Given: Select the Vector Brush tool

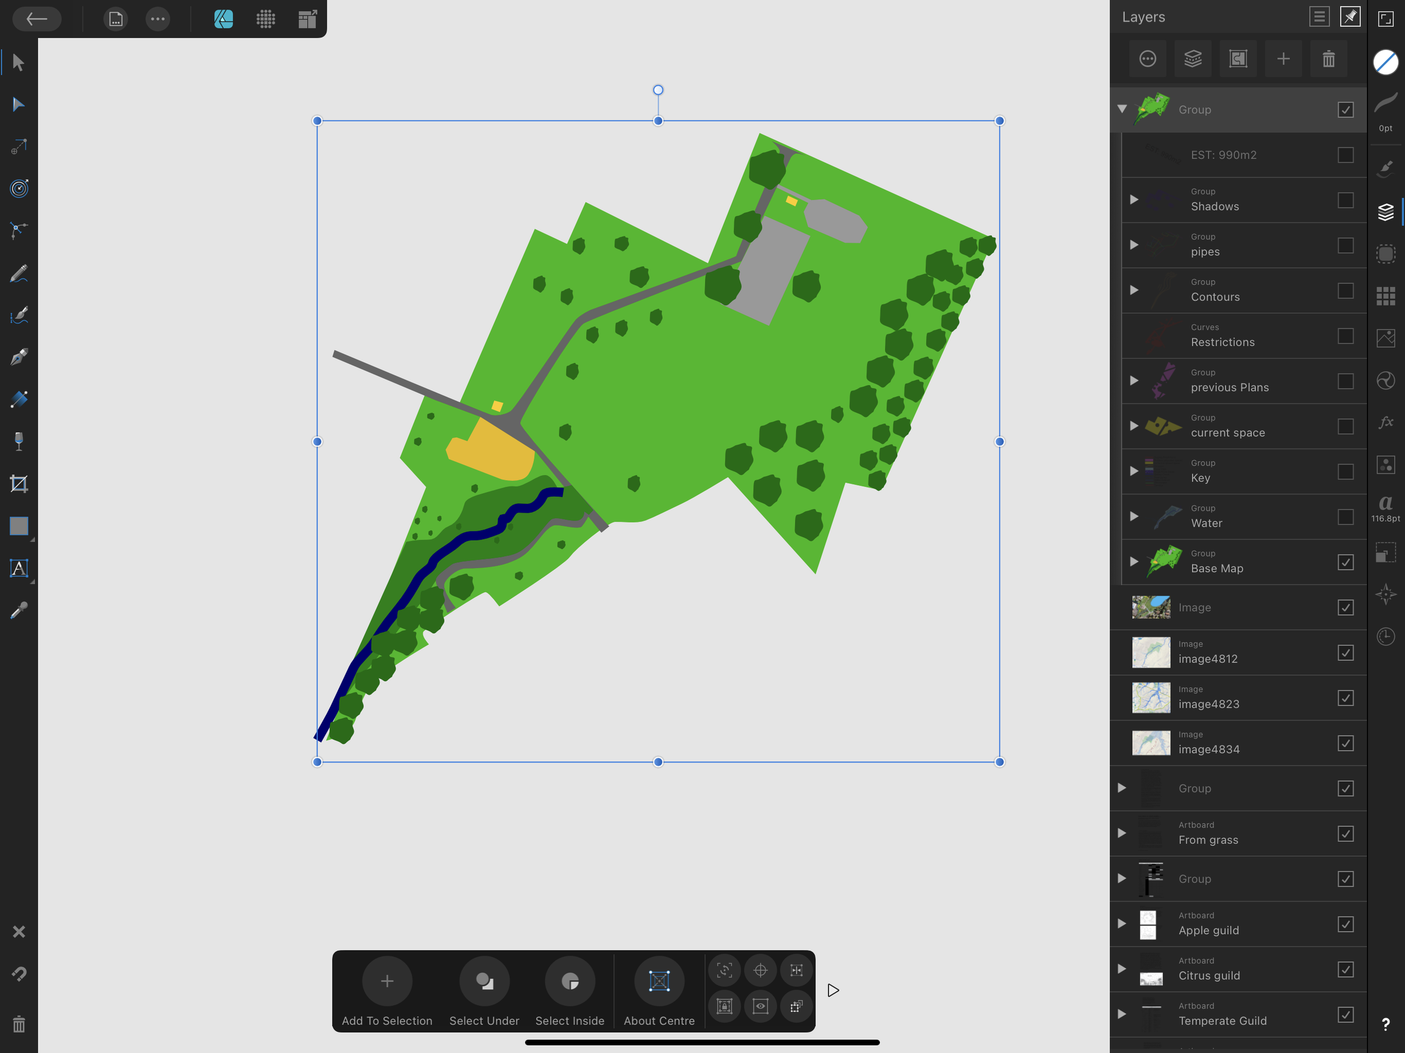Looking at the screenshot, I should coord(19,315).
